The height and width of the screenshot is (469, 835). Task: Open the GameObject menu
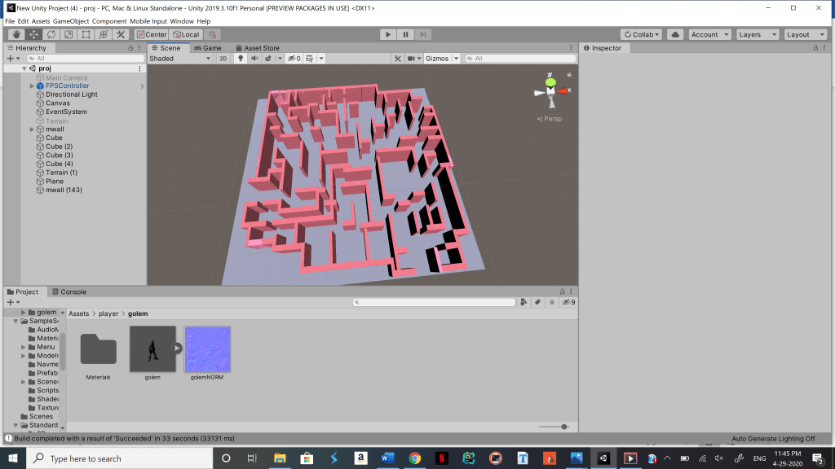pyautogui.click(x=71, y=21)
